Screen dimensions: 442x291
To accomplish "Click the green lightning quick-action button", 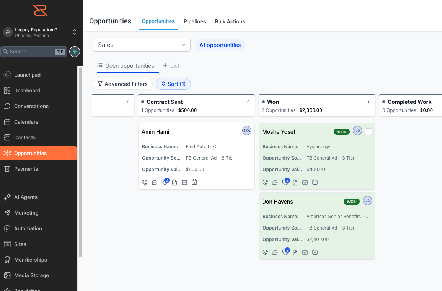I will [x=75, y=52].
